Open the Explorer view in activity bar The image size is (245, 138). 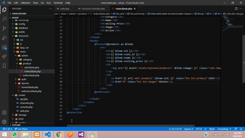coord(4,10)
